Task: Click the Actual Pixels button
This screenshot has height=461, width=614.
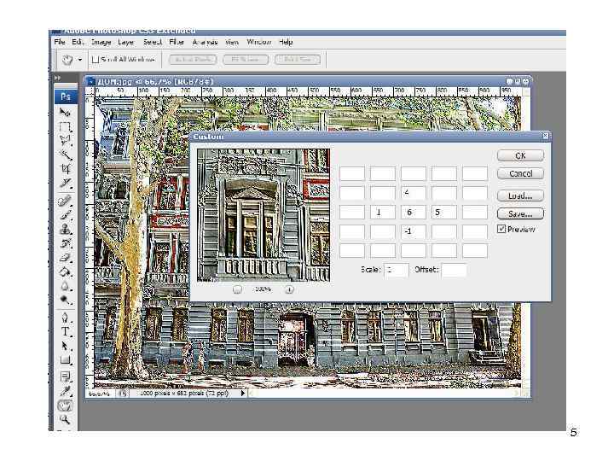Action: click(193, 60)
